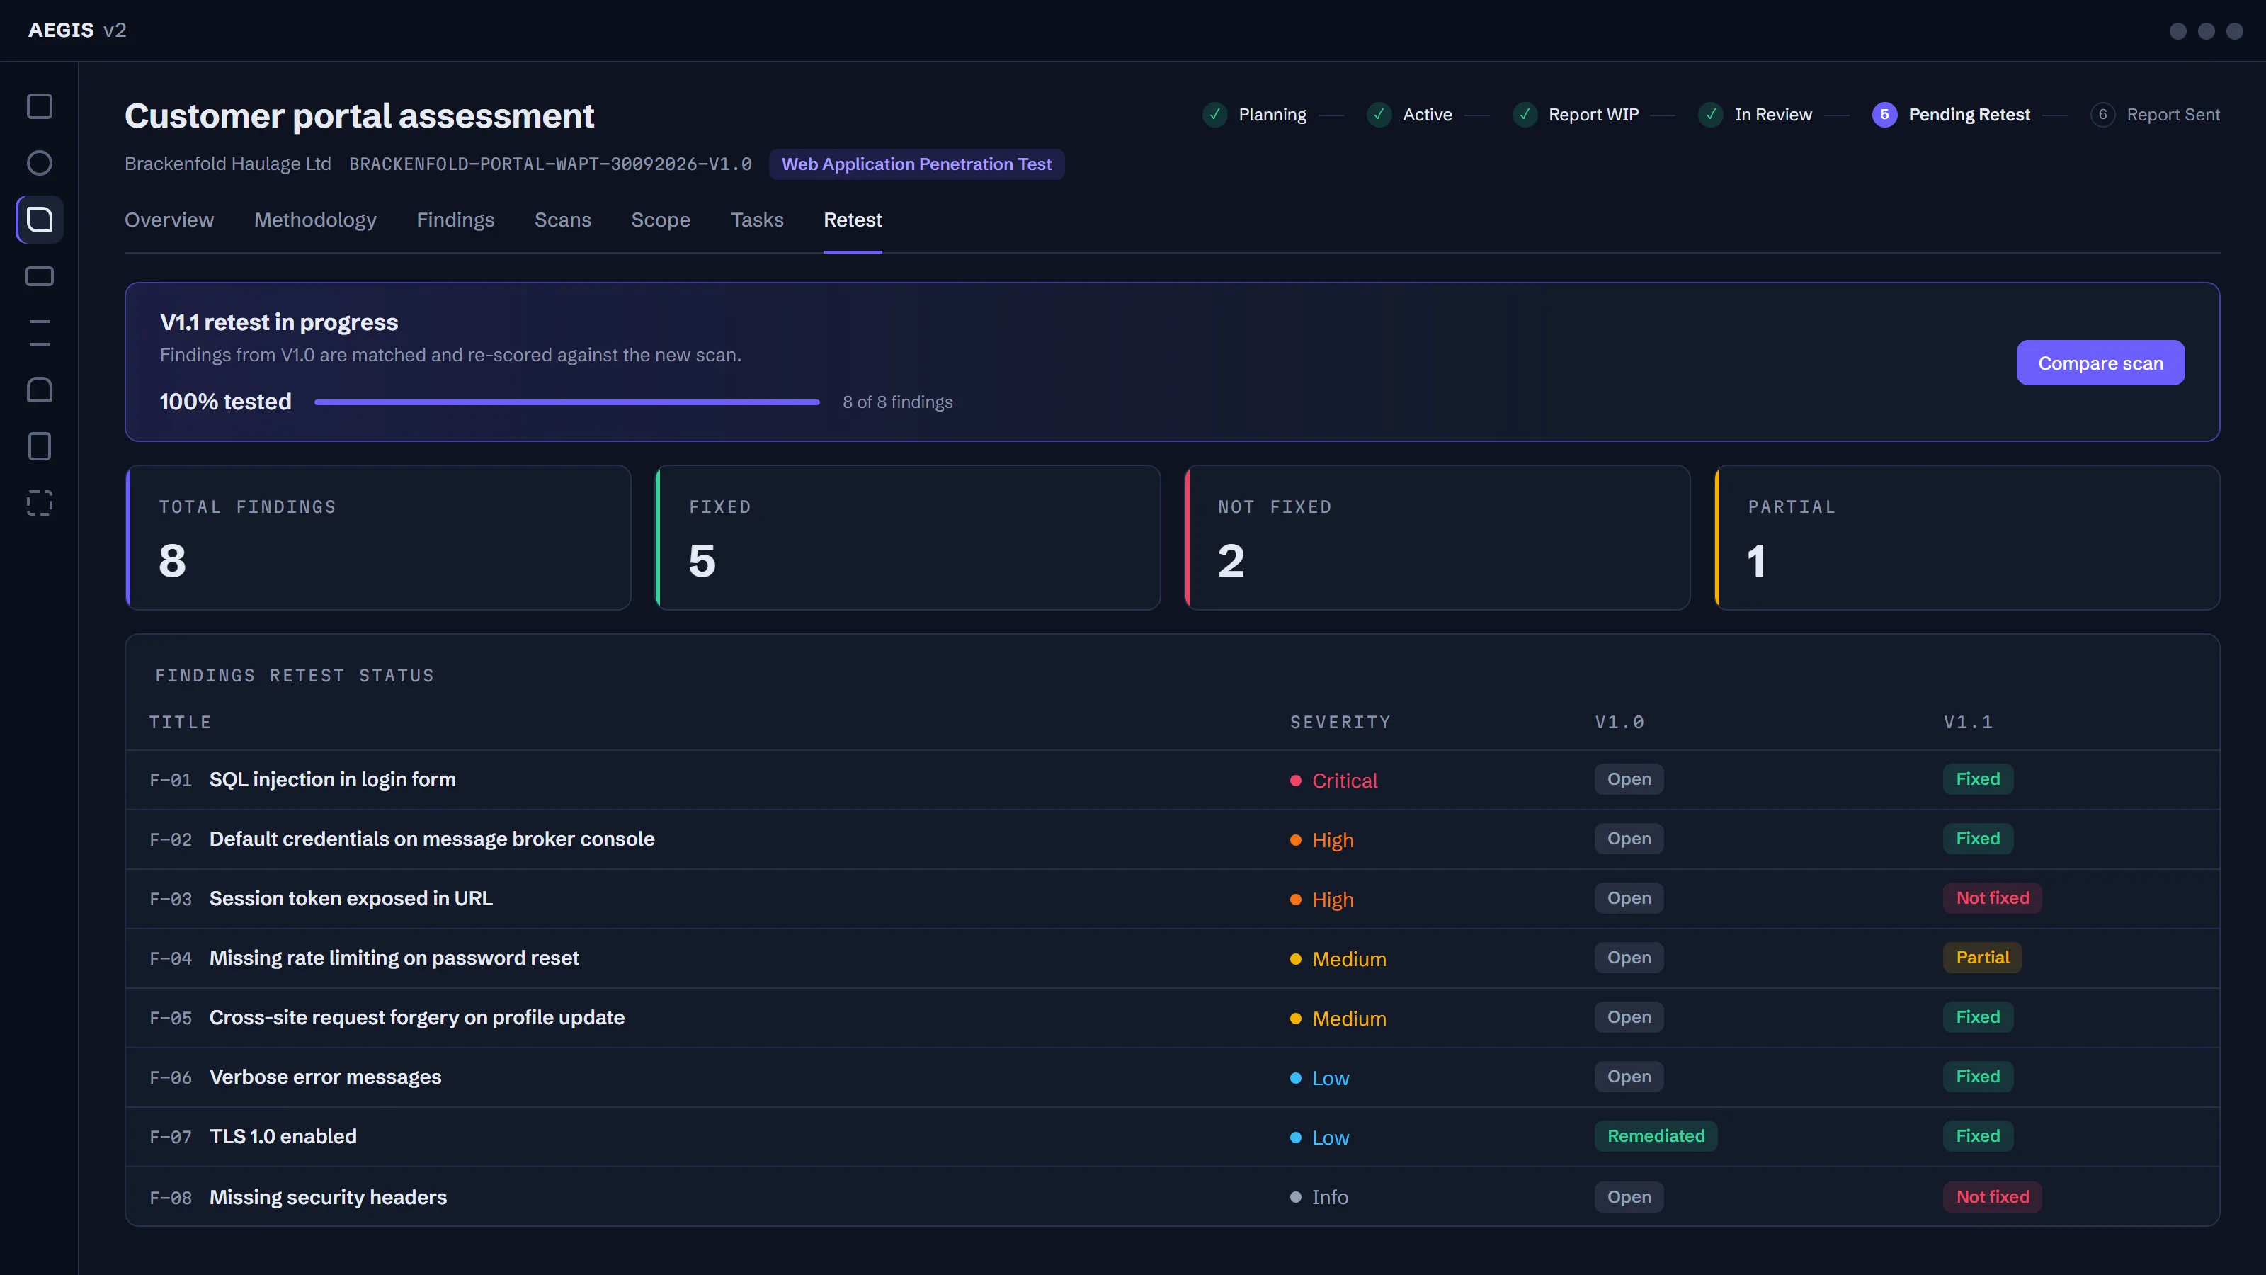The width and height of the screenshot is (2266, 1275).
Task: Click the Web Application Penetration Test tag
Action: coord(916,164)
